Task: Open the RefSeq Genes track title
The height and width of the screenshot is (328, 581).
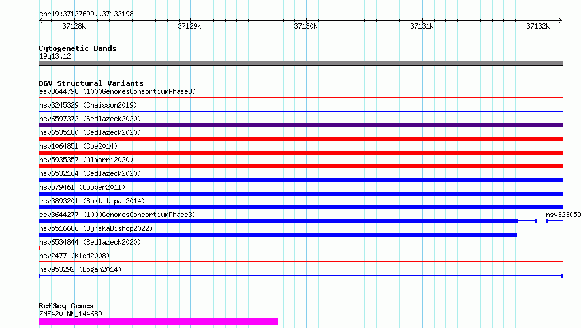Action: click(66, 306)
